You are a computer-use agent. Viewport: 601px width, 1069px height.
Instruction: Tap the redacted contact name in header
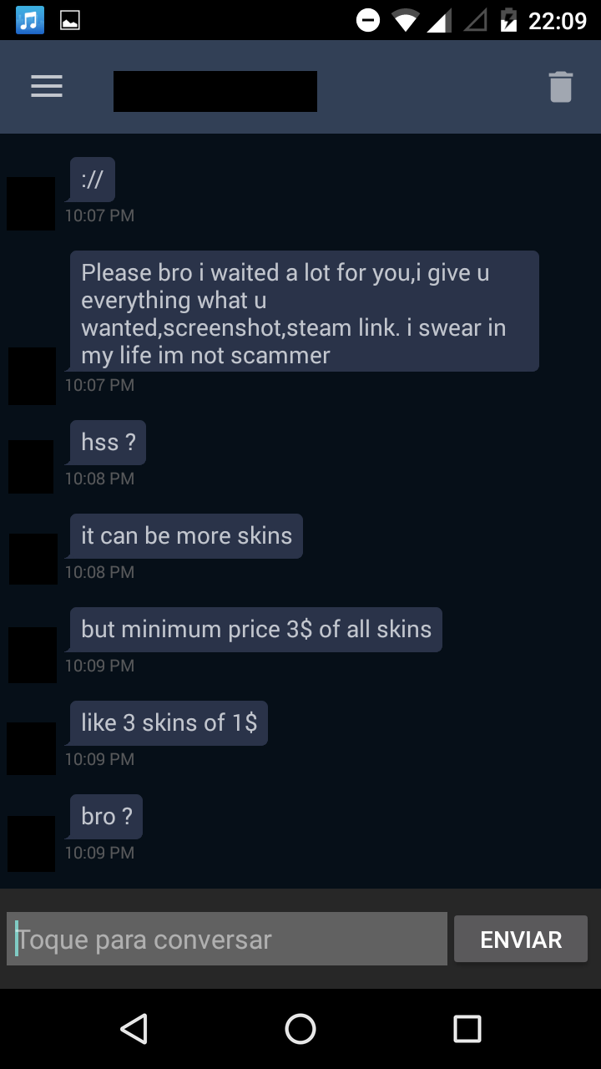215,91
